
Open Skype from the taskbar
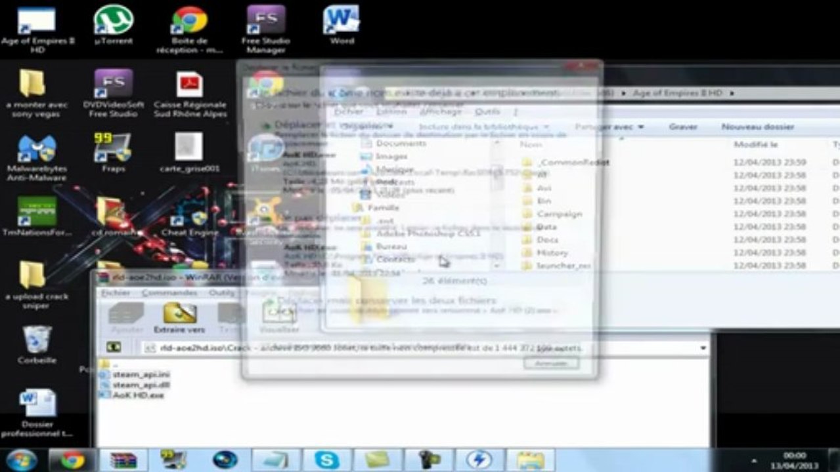(x=326, y=460)
